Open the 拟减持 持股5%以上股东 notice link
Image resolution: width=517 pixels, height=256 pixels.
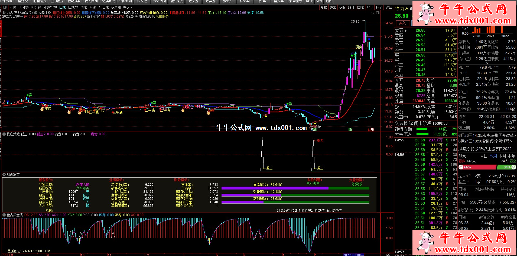pos(487,149)
